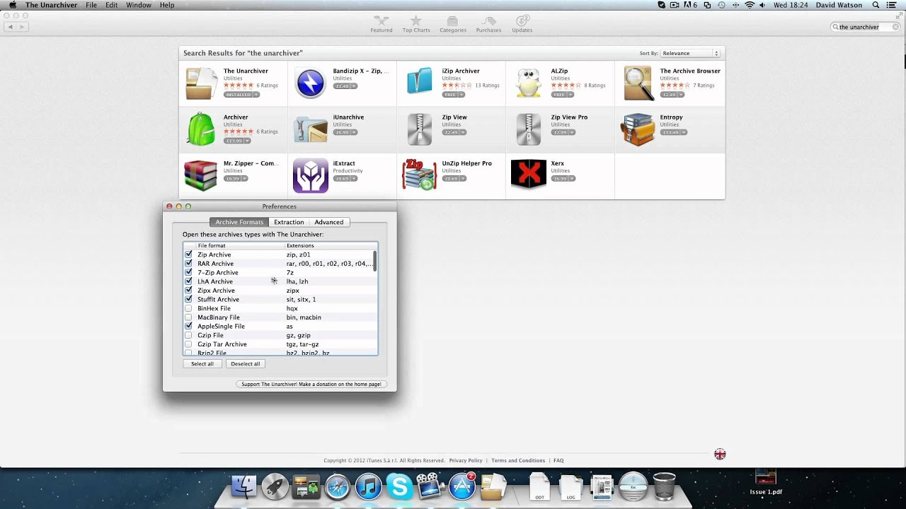The height and width of the screenshot is (509, 906).
Task: Open the ALZip penguin app icon
Action: [528, 83]
